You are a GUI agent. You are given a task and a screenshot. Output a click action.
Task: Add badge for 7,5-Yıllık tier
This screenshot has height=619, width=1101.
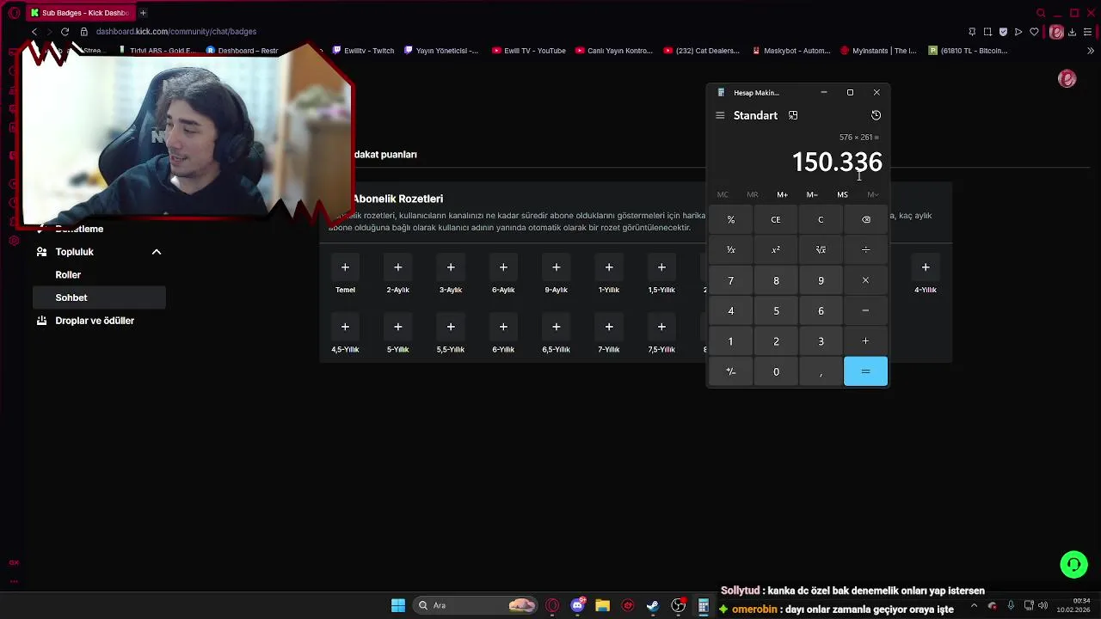click(x=661, y=327)
